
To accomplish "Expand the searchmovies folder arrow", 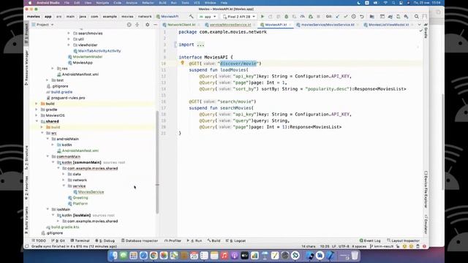I will tap(69, 33).
